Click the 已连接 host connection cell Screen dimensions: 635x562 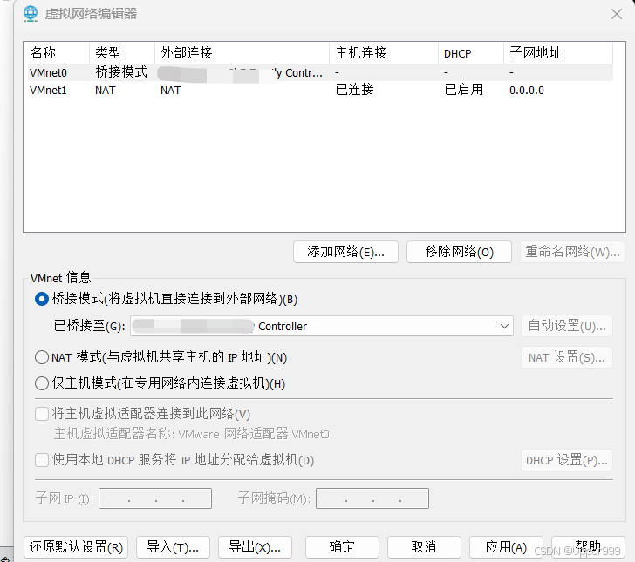(x=355, y=90)
